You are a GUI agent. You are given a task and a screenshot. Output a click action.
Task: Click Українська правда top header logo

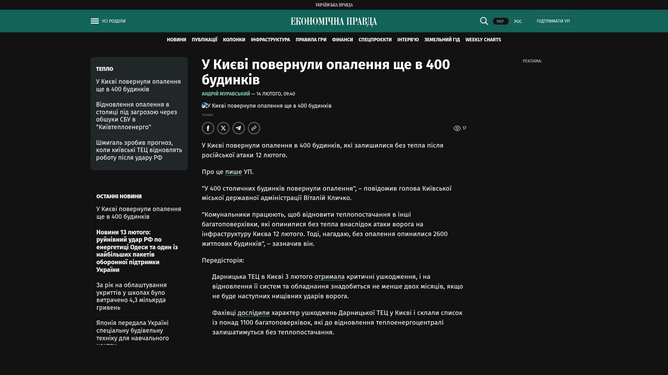tap(334, 5)
